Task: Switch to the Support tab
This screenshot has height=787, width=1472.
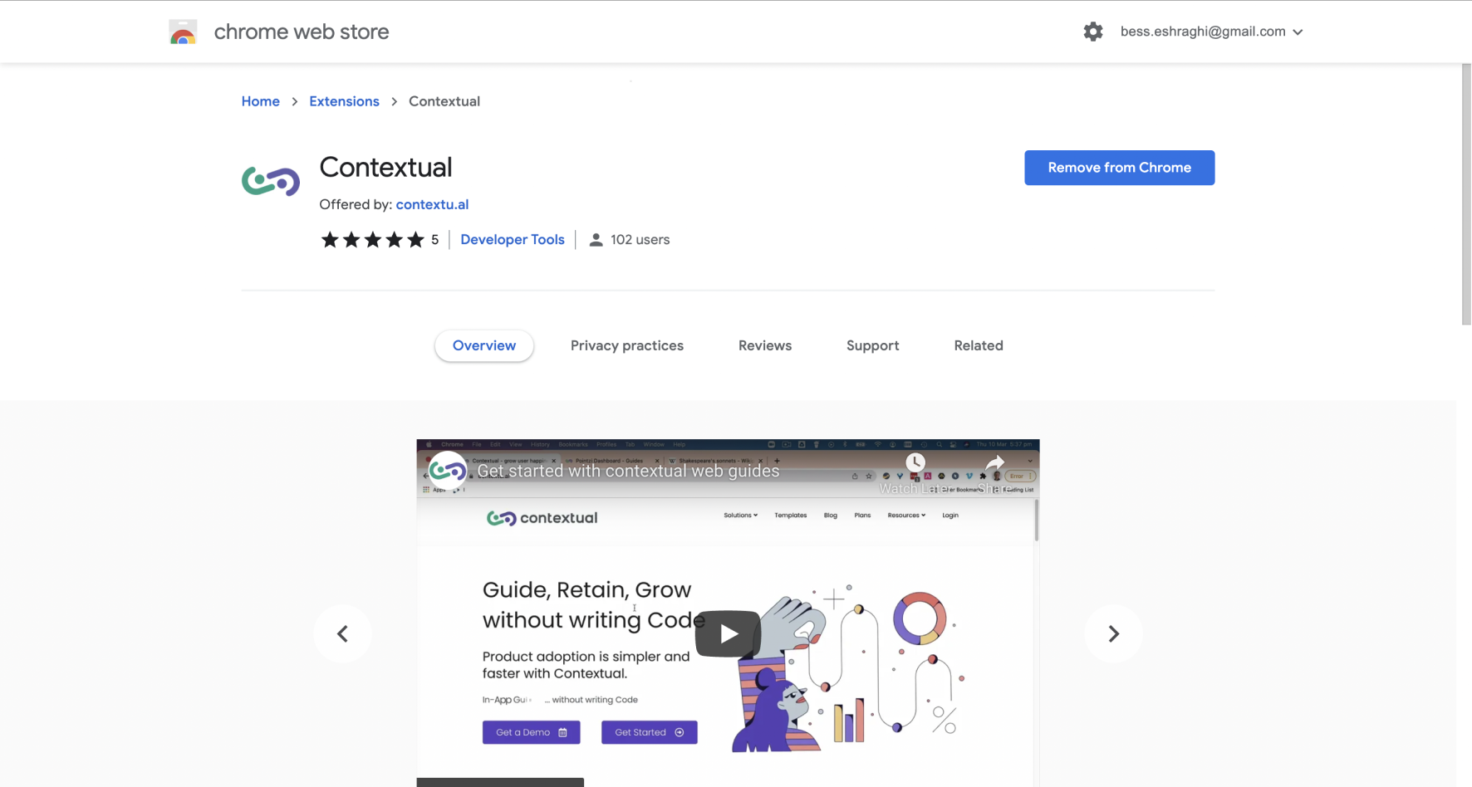Action: (873, 345)
